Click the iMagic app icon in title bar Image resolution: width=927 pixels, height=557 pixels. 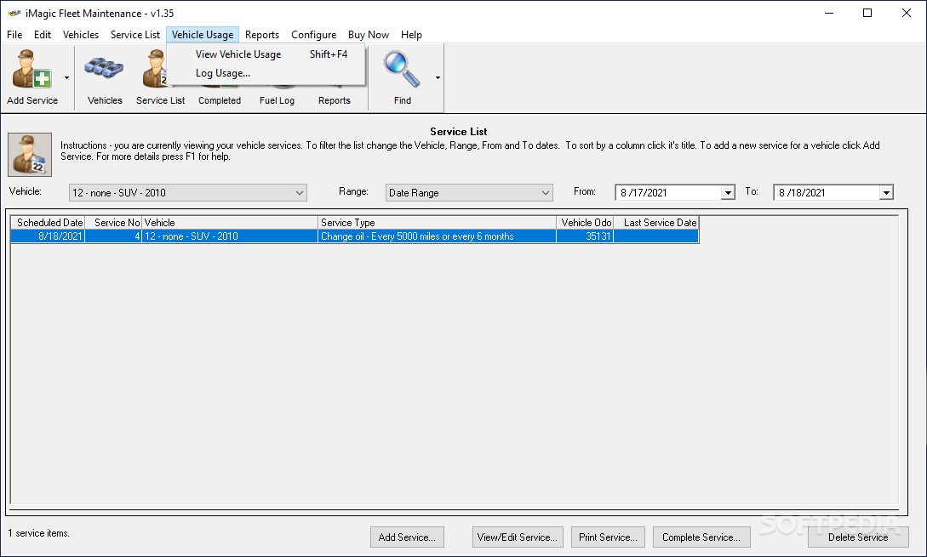[14, 13]
